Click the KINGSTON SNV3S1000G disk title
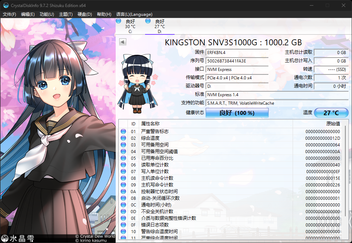Viewport: 352px width, 243px height. point(233,42)
